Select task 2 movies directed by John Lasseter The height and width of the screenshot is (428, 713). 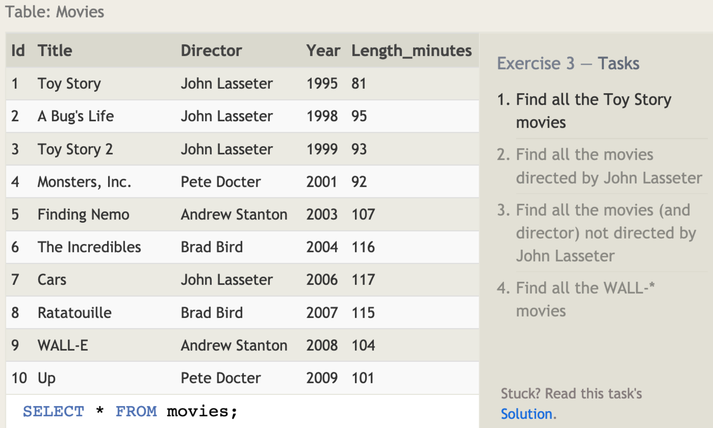600,166
